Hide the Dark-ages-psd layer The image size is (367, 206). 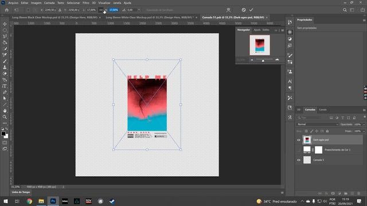(x=299, y=140)
